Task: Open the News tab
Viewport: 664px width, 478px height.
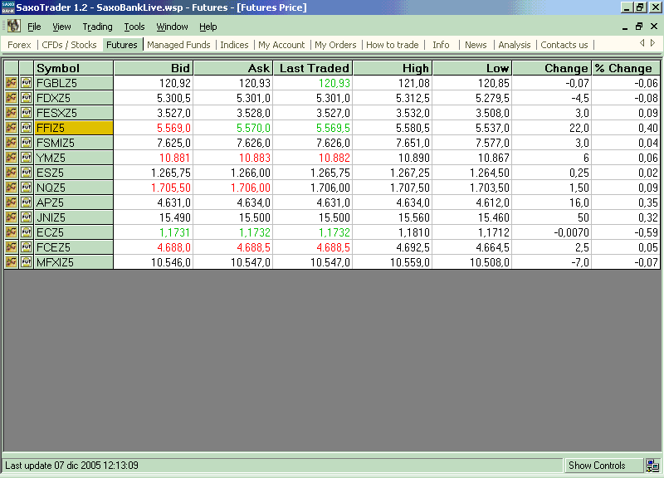Action: [x=476, y=45]
